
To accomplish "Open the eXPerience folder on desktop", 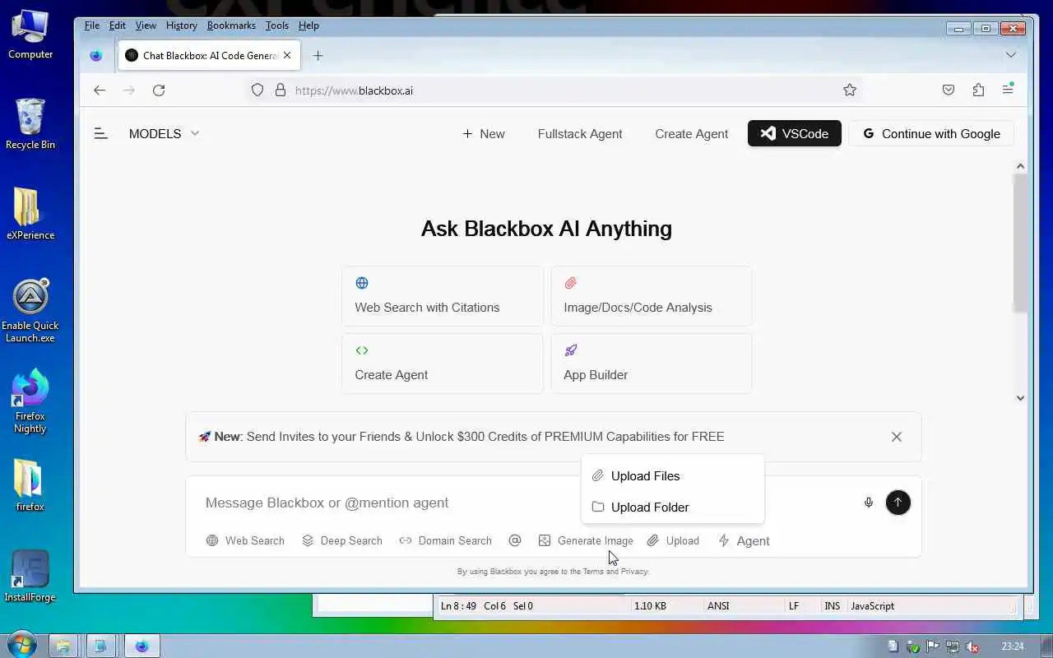I will [x=30, y=214].
